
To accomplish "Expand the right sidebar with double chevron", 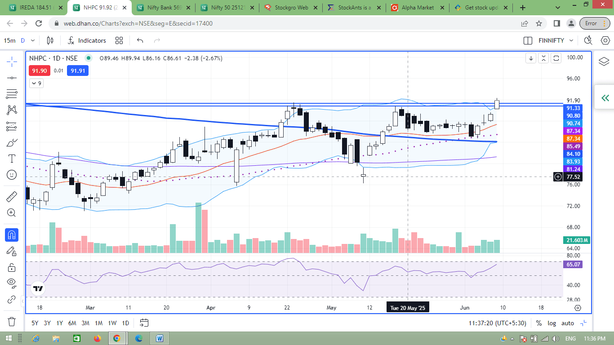I will 605,98.
